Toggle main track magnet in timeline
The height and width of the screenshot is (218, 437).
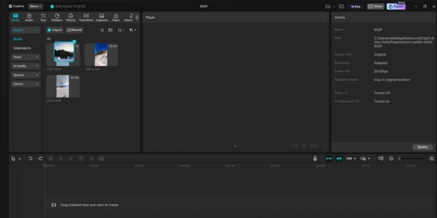pos(328,158)
